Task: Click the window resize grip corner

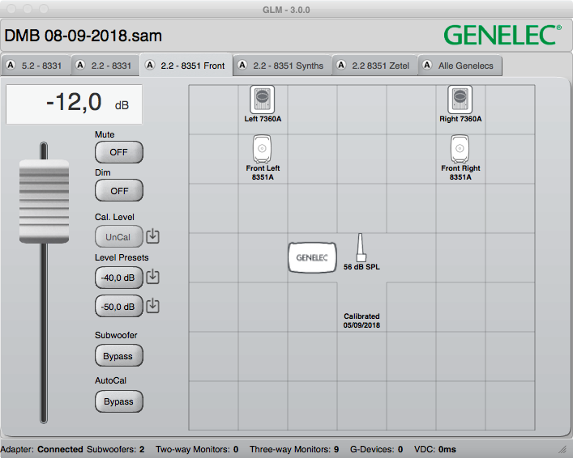Action: tap(562, 451)
